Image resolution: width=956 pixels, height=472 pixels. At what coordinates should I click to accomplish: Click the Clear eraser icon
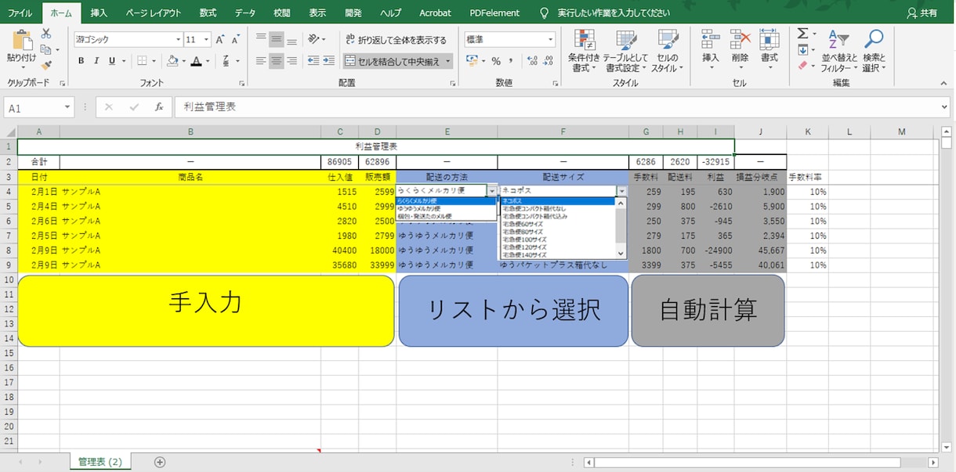(802, 67)
